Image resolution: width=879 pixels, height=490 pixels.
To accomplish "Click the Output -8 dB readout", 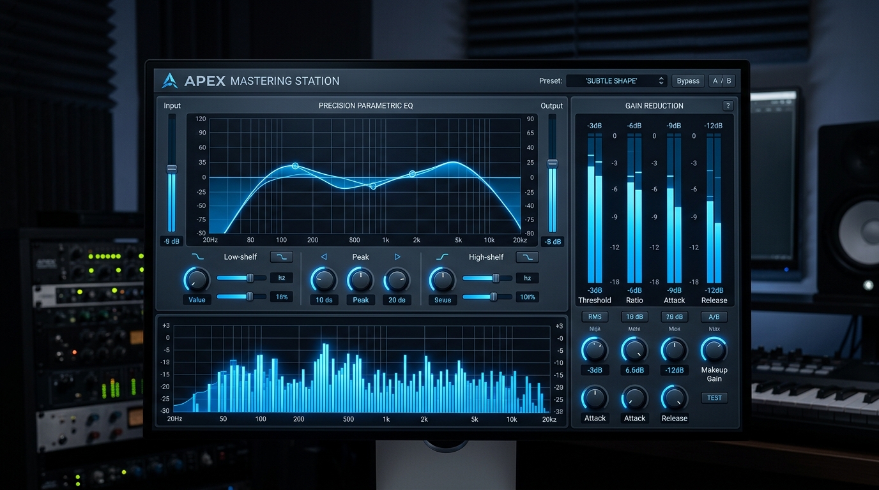I will (x=552, y=242).
